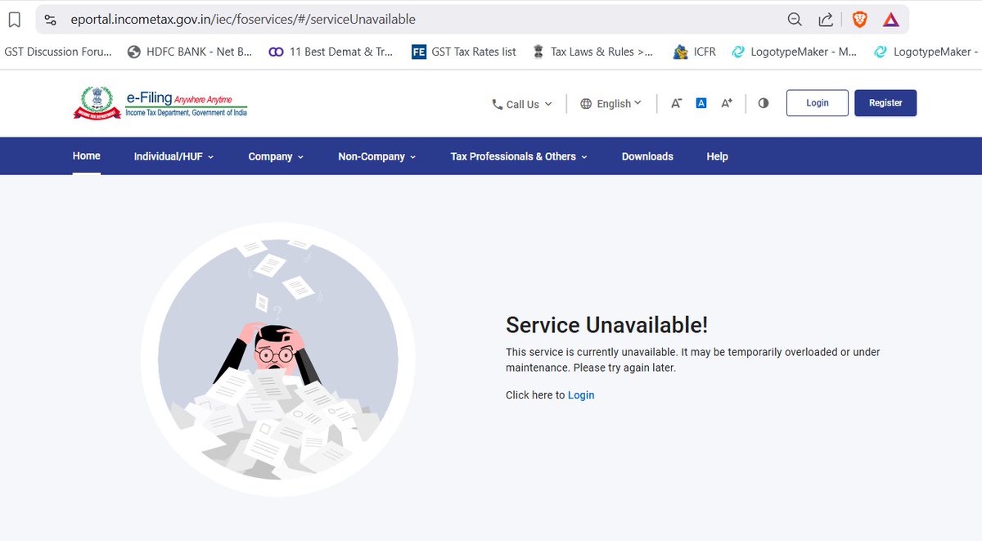Open Tax Laws & Rules bookmark
The image size is (982, 541).
click(592, 52)
